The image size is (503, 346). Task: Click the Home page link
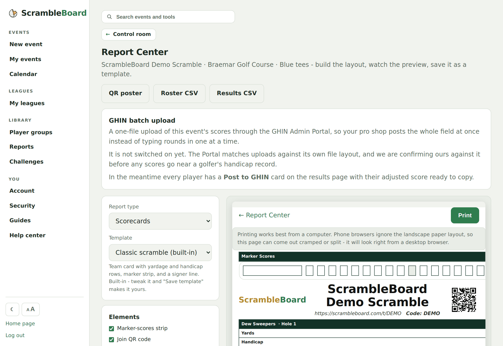pyautogui.click(x=20, y=323)
